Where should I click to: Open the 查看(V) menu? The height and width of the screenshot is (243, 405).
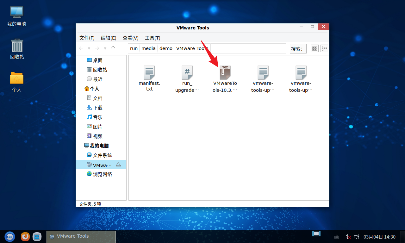tap(130, 38)
